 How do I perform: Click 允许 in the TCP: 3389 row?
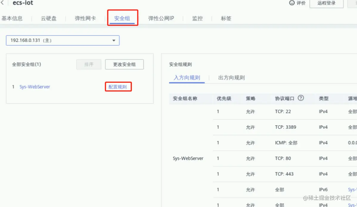tap(250, 127)
